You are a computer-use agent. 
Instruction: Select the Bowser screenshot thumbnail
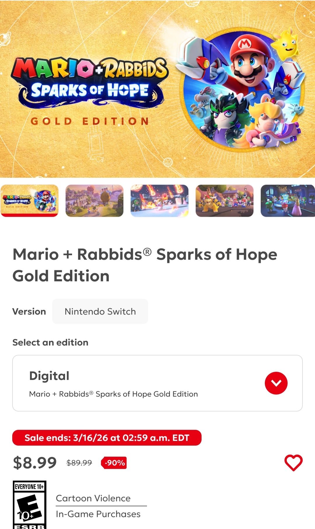pos(225,201)
